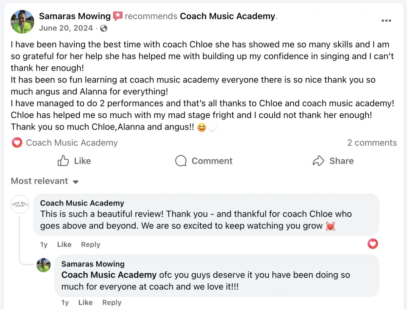The height and width of the screenshot is (309, 407).
Task: Like the Coach Music Academy comment
Action: (64, 245)
